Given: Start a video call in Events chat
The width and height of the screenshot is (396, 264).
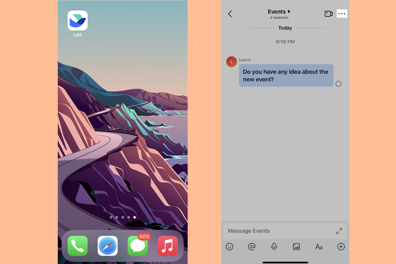Looking at the screenshot, I should (328, 14).
